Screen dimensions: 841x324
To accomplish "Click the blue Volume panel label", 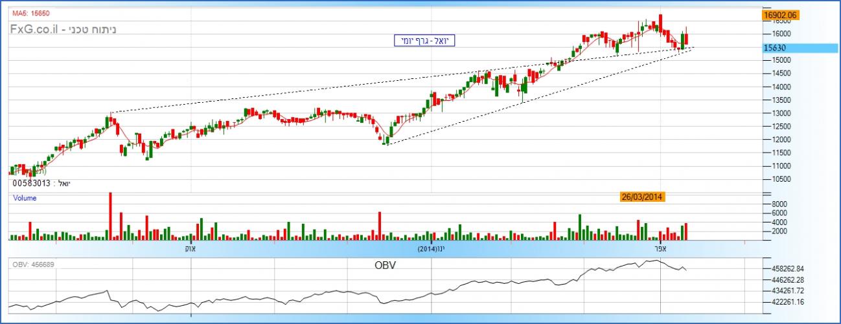I will pos(25,199).
